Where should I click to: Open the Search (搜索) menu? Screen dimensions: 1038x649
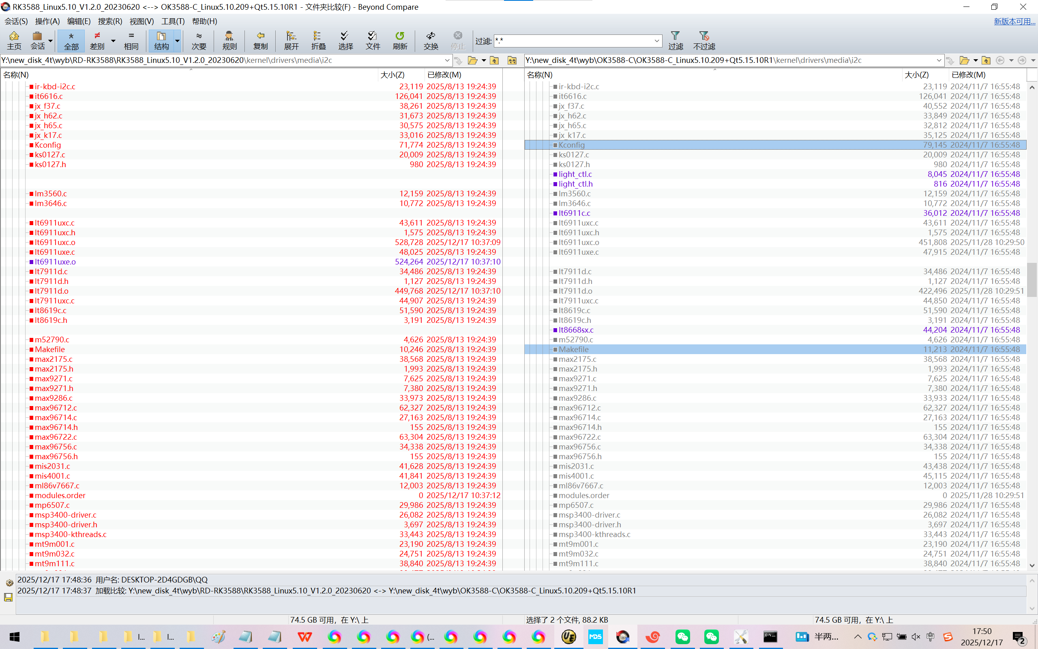tap(110, 21)
